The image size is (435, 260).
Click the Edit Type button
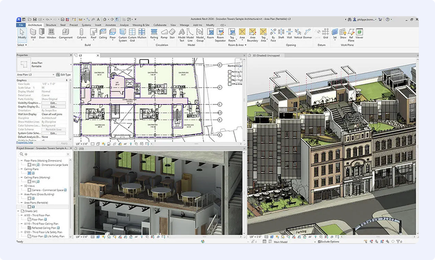[x=64, y=75]
